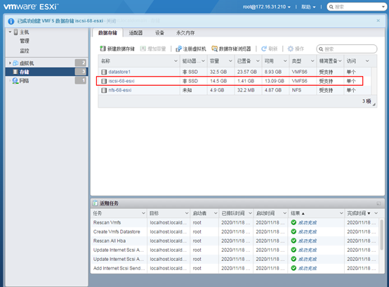This screenshot has height=287, width=389.
Task: Click success icon for Rescan All Hba
Action: [x=294, y=241]
